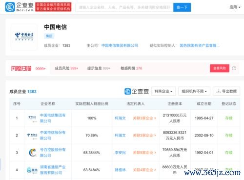Image resolution: width=244 pixels, height=180 pixels.
Task: Click the 63.5484% shareholding cell
Action: (x=92, y=170)
